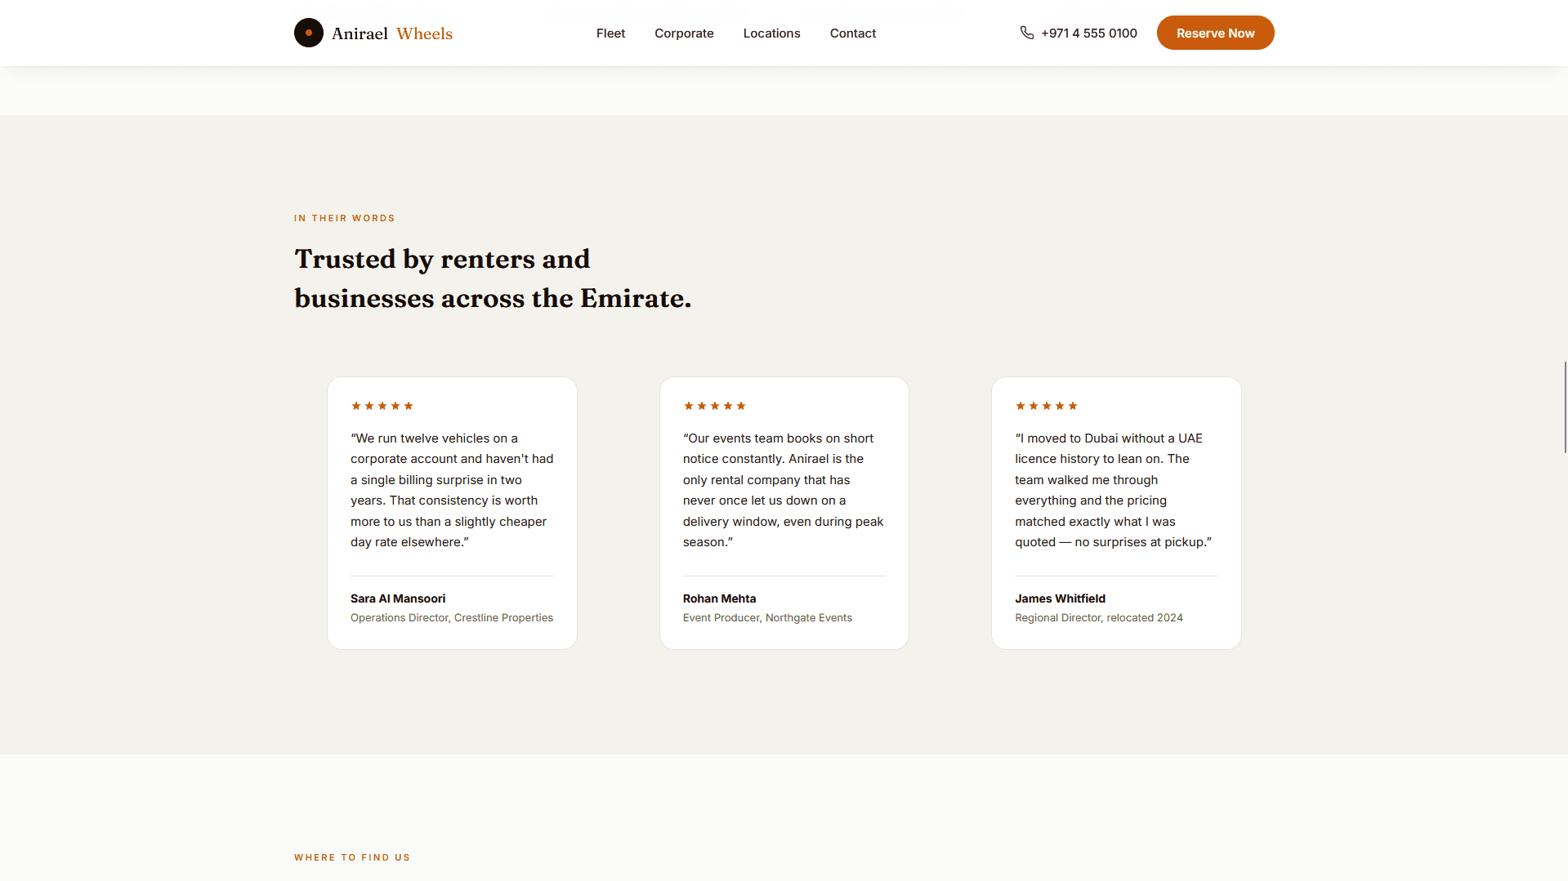
Task: Click star rating in Sara Al Mansoori card
Action: 382,406
